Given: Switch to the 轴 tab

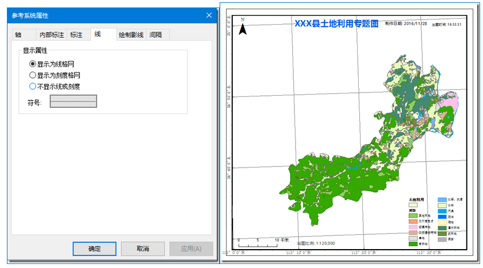Looking at the screenshot, I should point(18,35).
